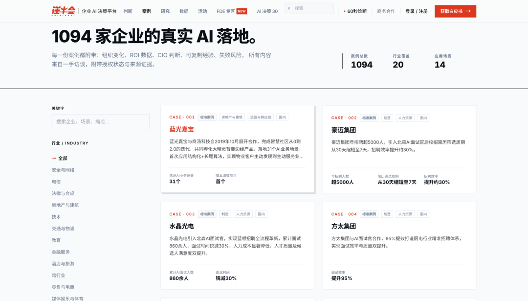Image resolution: width=528 pixels, height=301 pixels.
Task: Click 登录 / 注册 to sign in
Action: [417, 11]
